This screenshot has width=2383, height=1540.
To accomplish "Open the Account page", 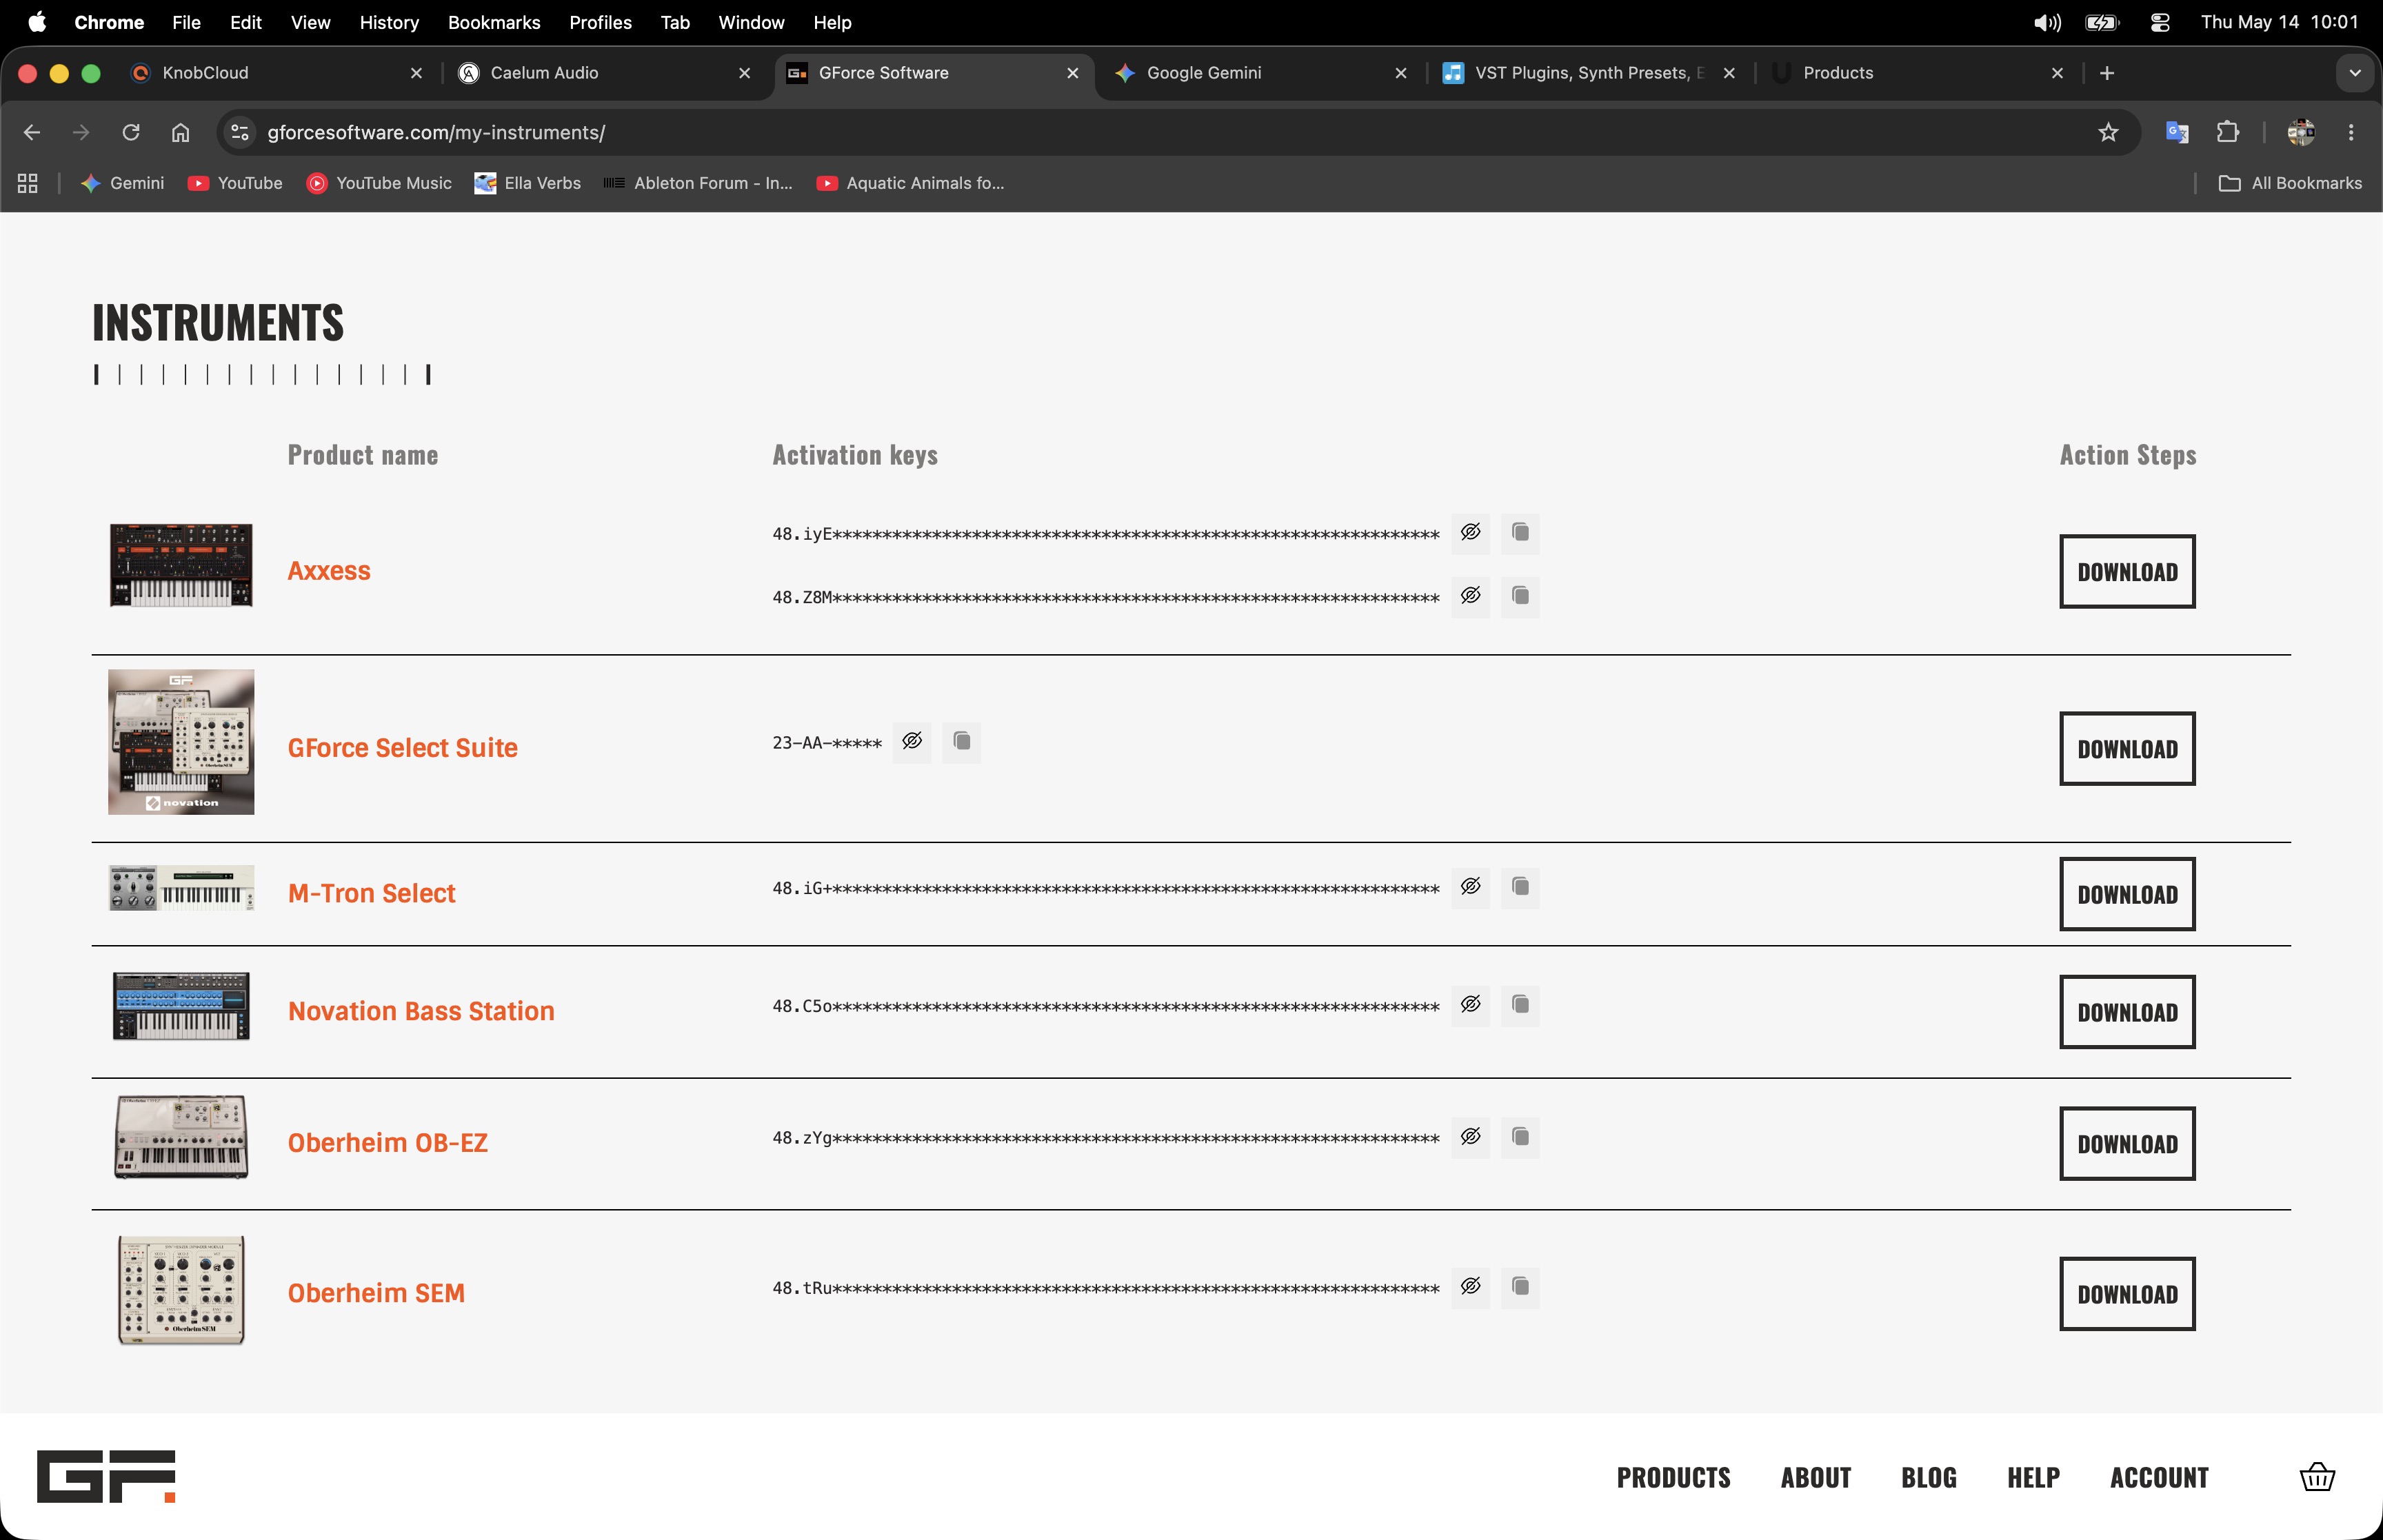I will coord(2159,1478).
